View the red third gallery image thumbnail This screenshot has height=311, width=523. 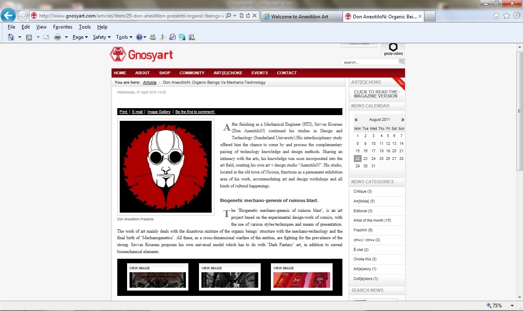(x=302, y=280)
